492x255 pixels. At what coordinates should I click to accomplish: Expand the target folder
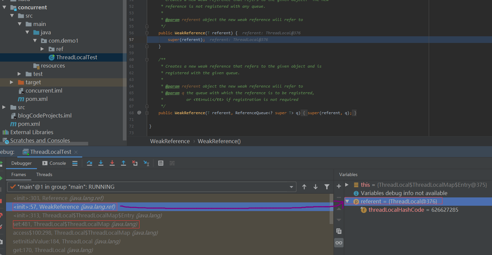[x=12, y=82]
